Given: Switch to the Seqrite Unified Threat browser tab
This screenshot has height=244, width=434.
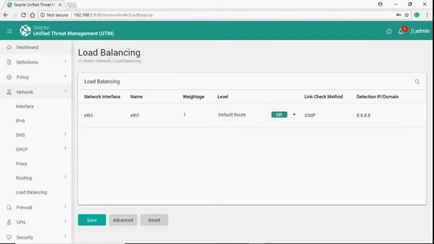Looking at the screenshot, I should pyautogui.click(x=34, y=5).
